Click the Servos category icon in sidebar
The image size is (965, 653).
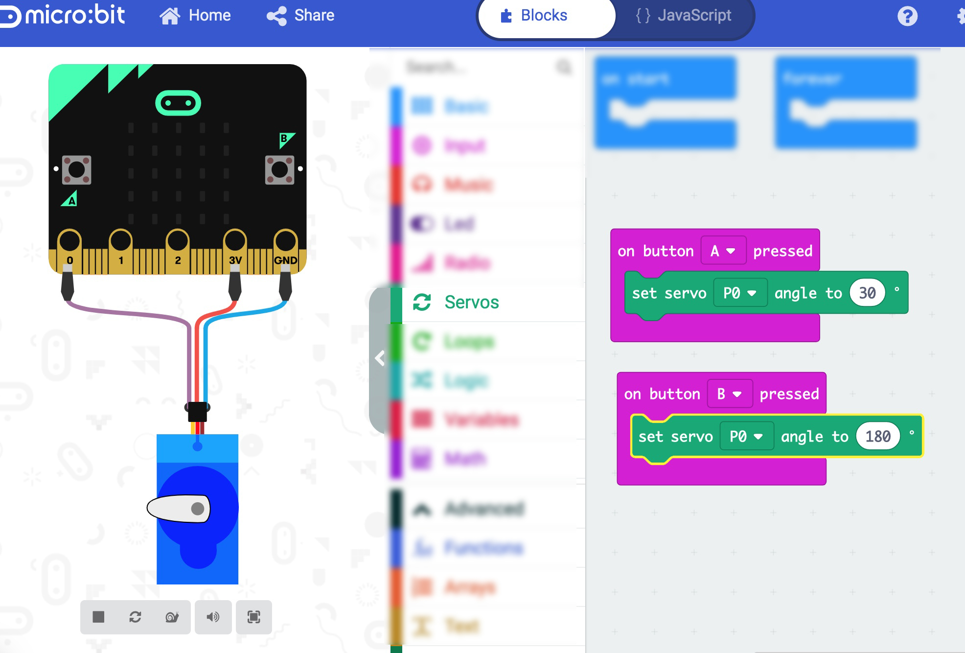tap(422, 300)
